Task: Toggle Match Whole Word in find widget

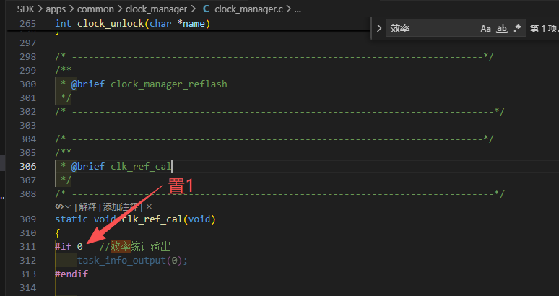Action: (x=502, y=28)
